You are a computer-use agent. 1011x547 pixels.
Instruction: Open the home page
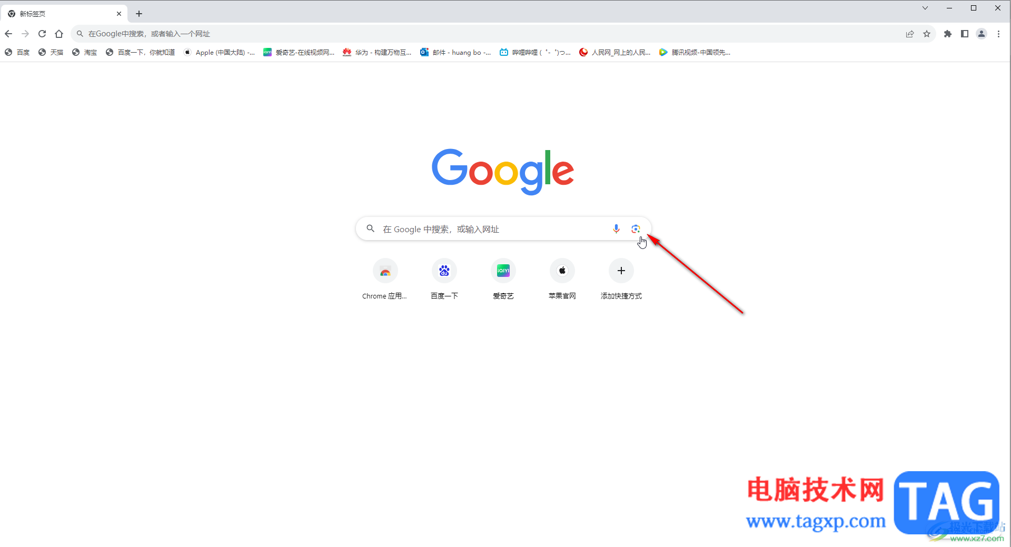[x=59, y=34]
